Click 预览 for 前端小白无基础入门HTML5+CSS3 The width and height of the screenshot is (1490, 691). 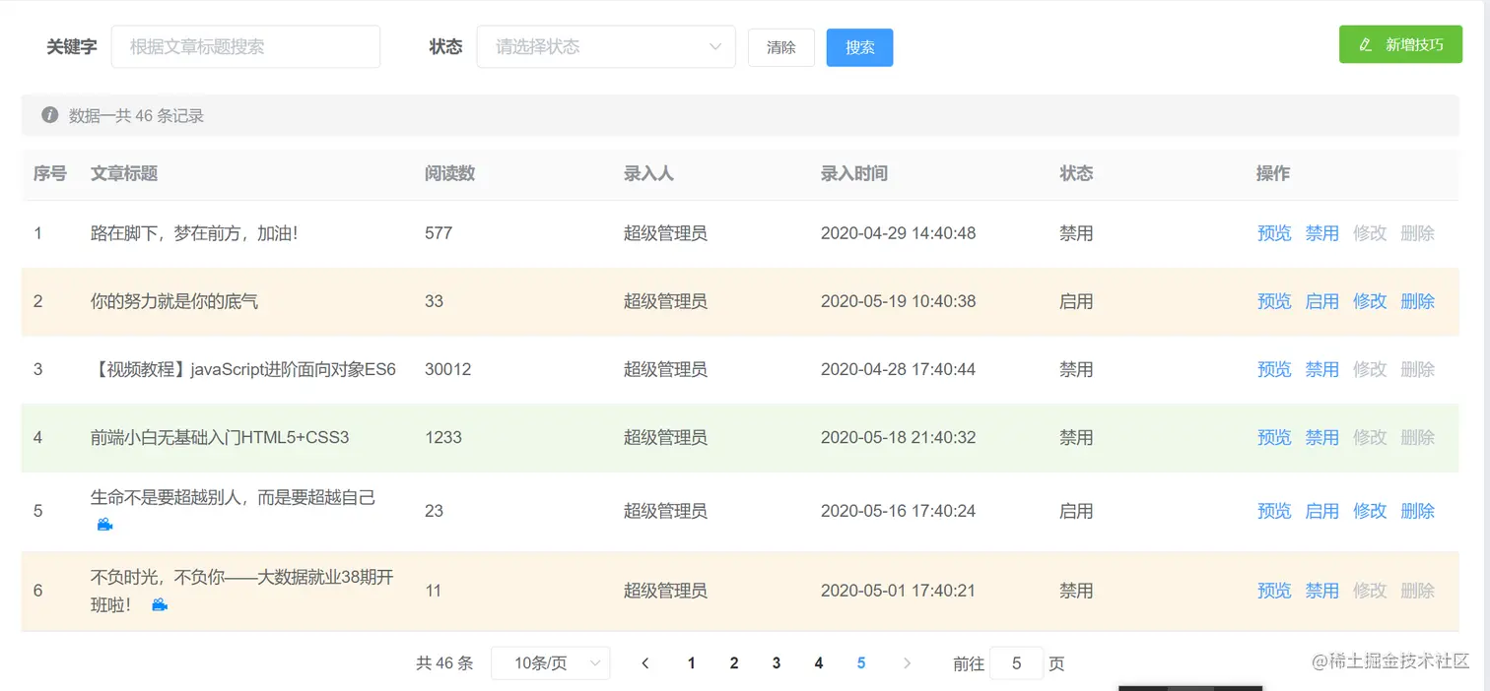click(1274, 437)
